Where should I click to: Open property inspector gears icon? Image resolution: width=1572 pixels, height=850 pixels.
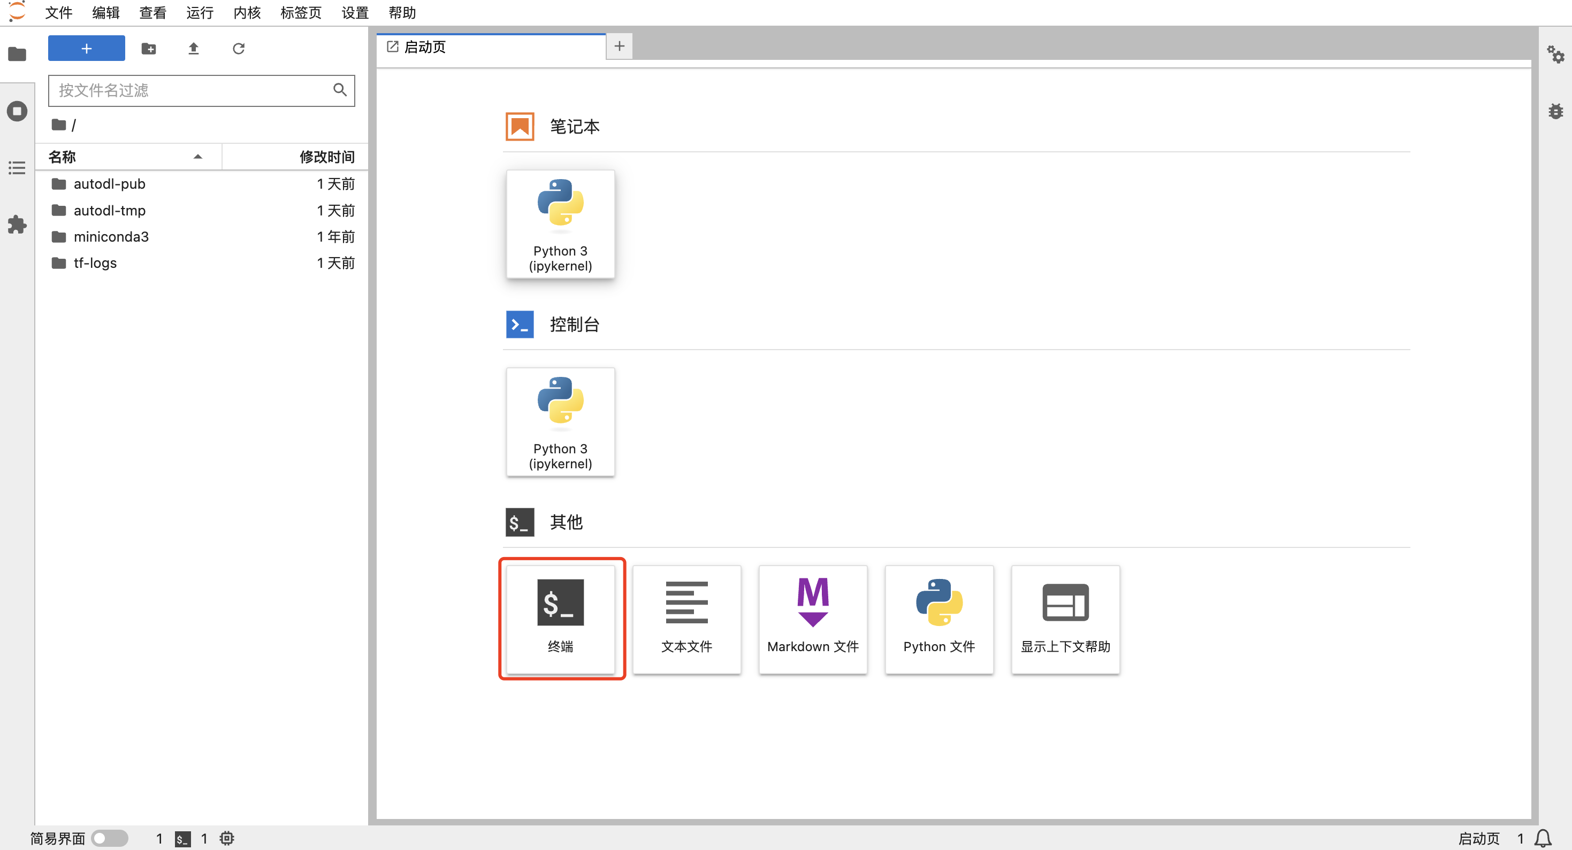(x=1555, y=55)
